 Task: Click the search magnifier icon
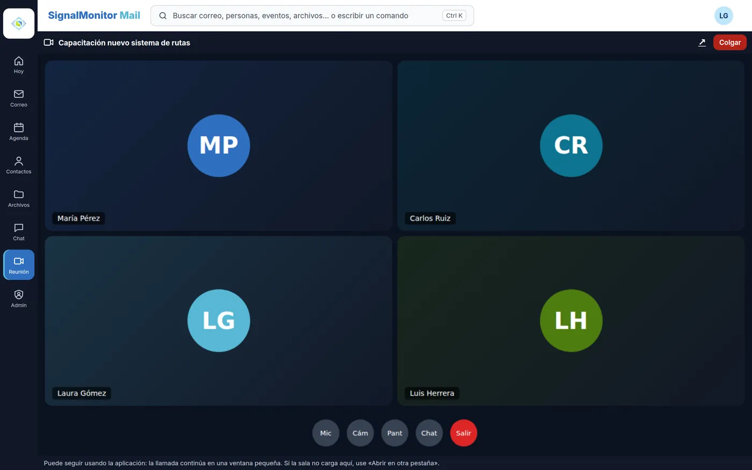163,16
